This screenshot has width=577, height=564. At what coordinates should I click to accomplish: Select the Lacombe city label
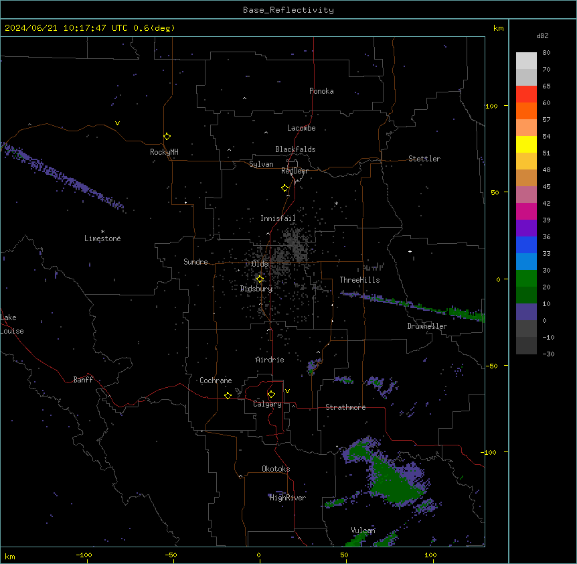[x=301, y=128]
